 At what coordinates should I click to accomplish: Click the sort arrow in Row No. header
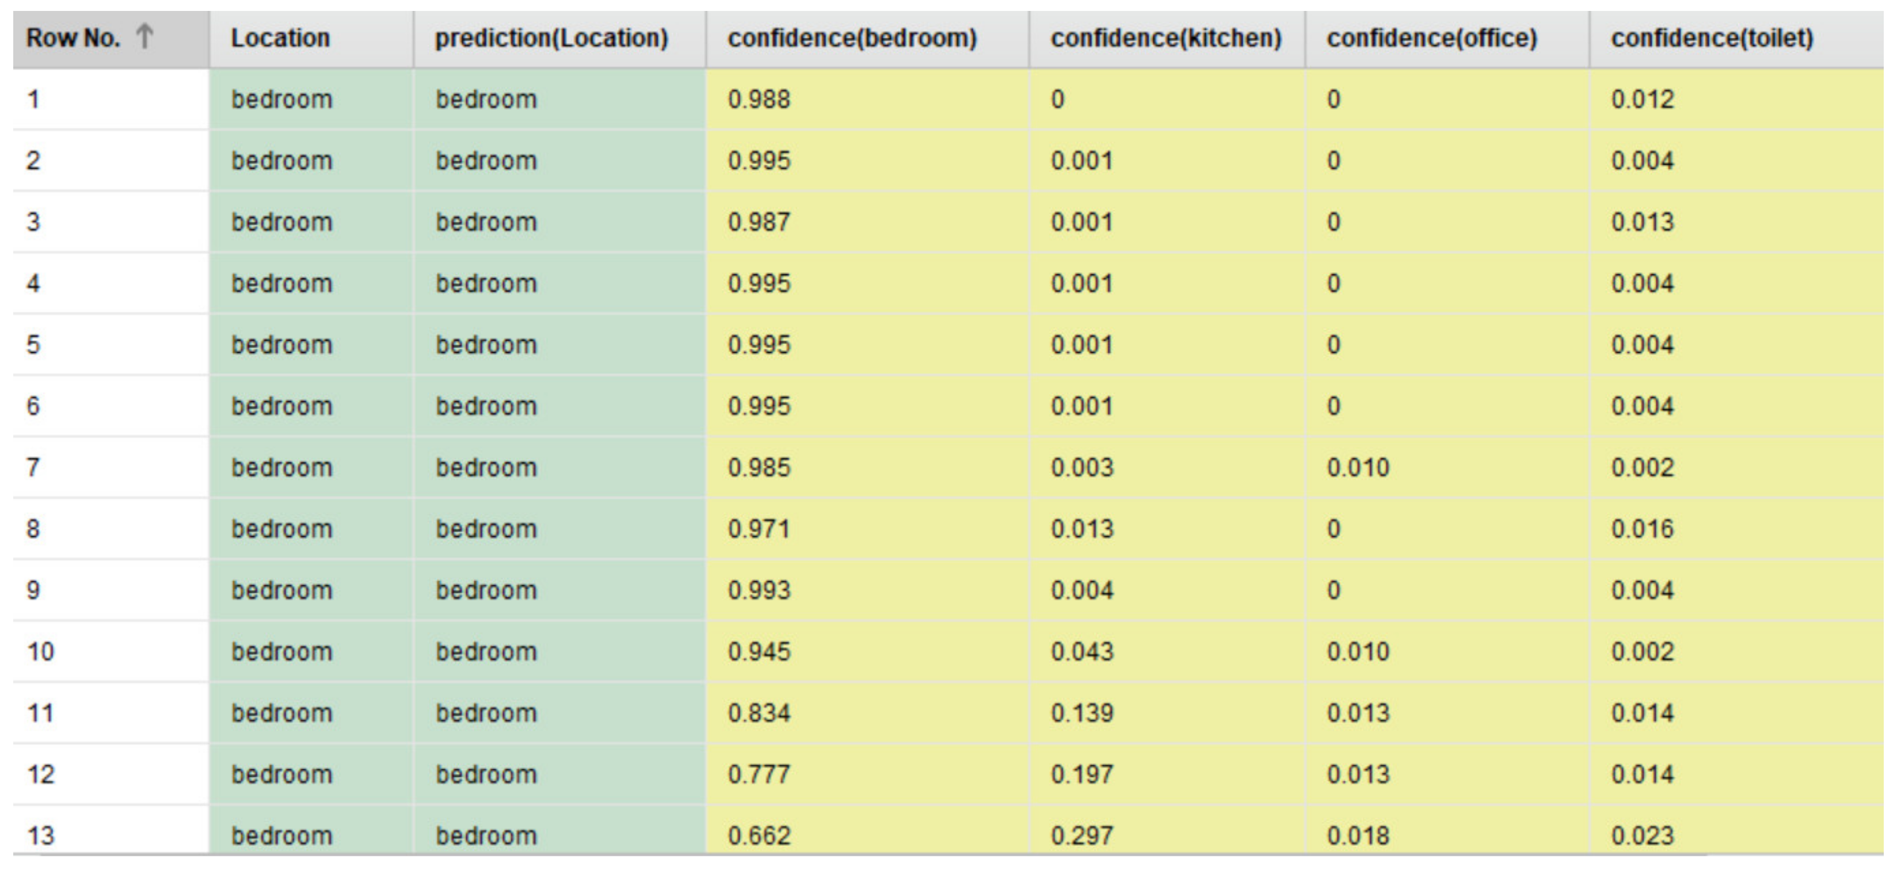(145, 37)
